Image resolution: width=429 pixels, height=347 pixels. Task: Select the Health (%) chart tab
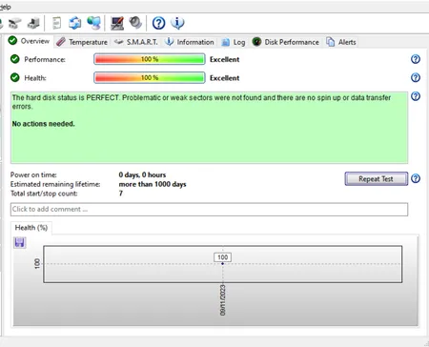pos(31,228)
